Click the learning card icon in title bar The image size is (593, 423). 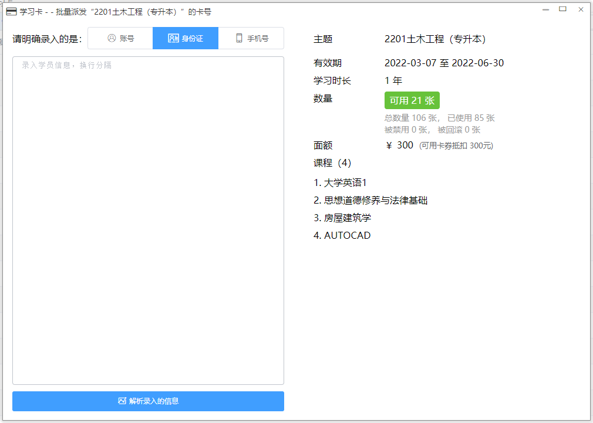(x=11, y=12)
